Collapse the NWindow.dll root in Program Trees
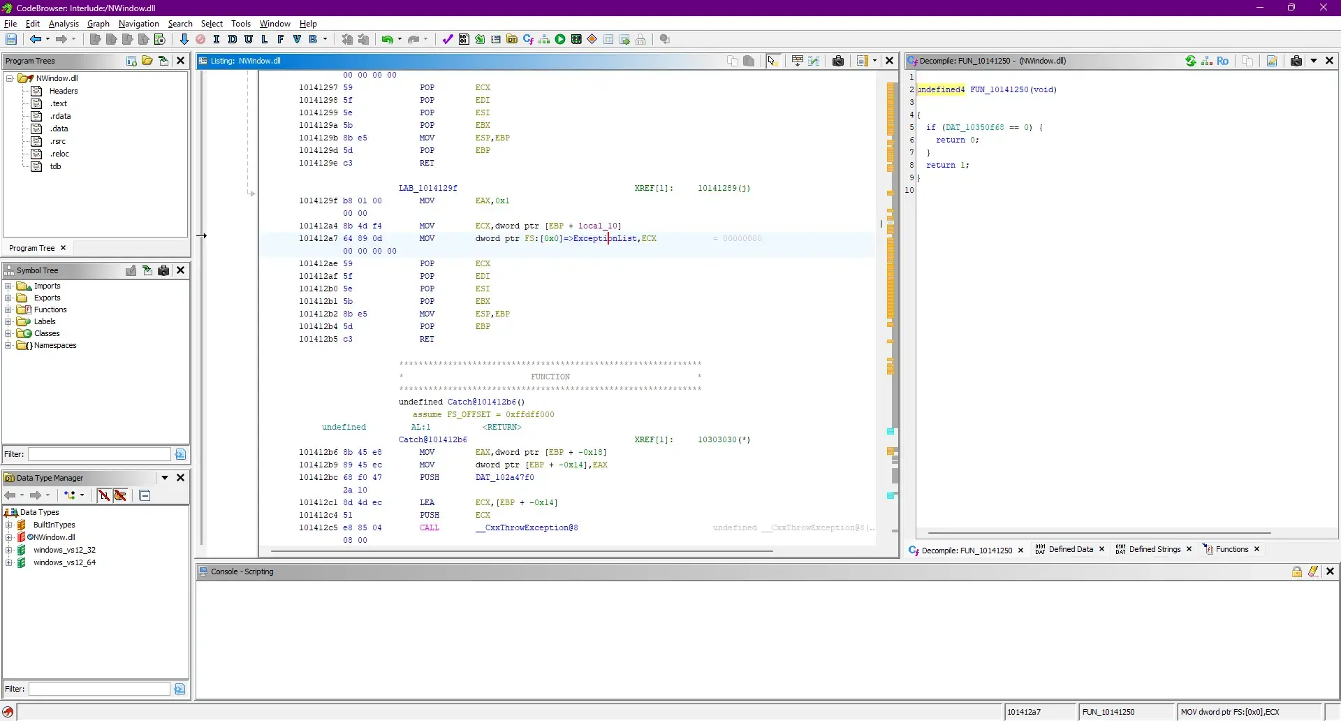 coord(10,78)
